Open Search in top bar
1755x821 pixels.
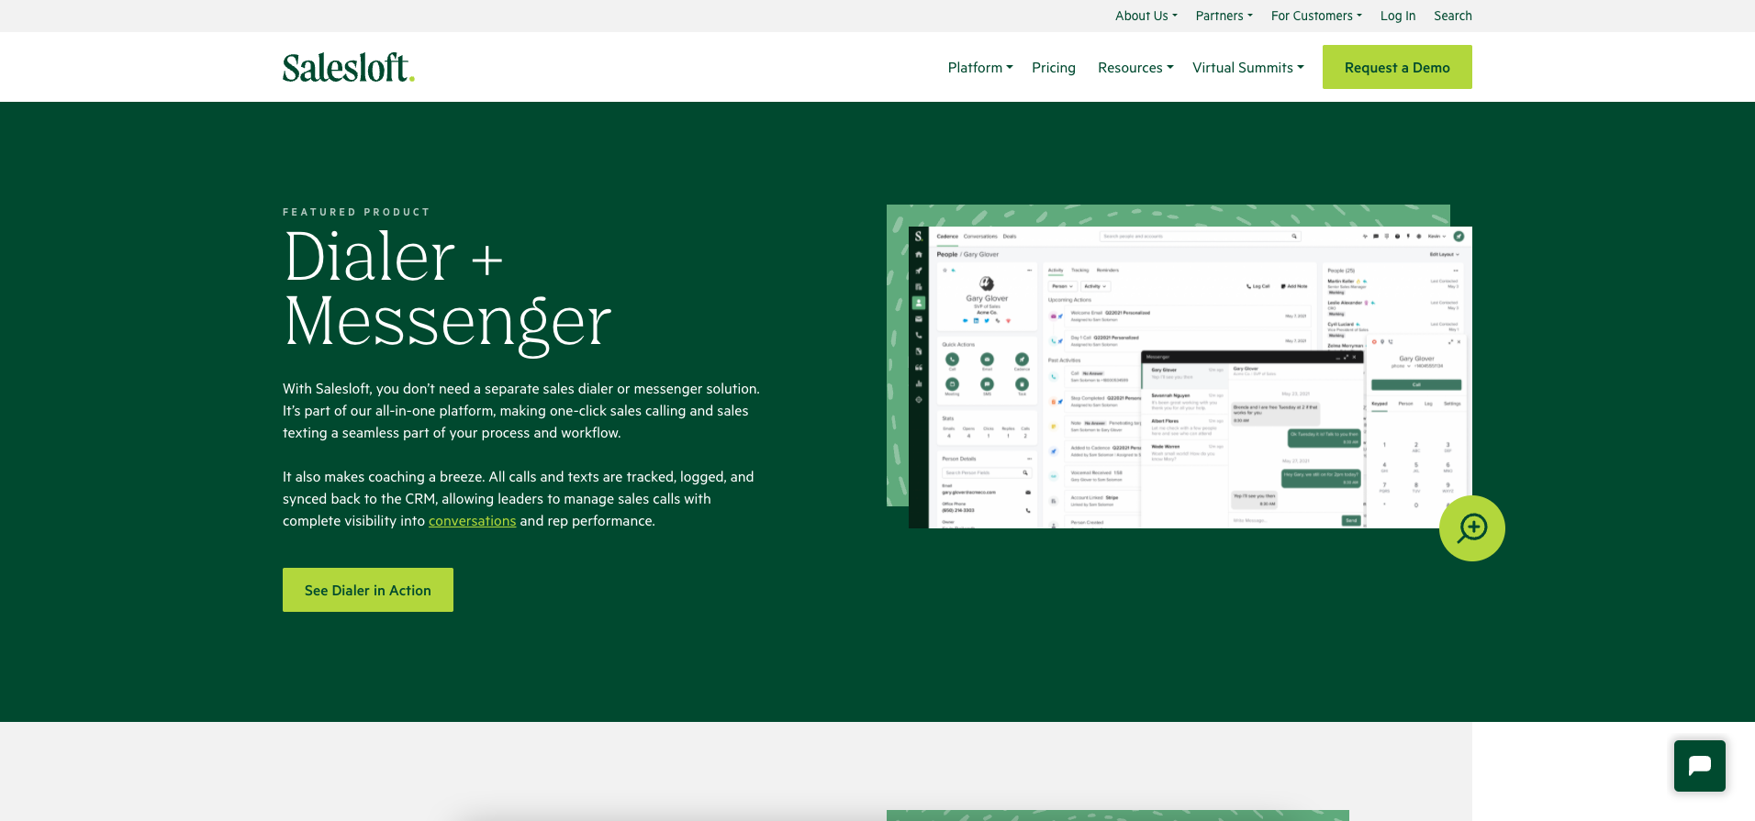tap(1453, 16)
